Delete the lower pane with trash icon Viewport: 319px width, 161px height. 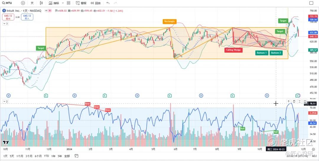(x=294, y=101)
